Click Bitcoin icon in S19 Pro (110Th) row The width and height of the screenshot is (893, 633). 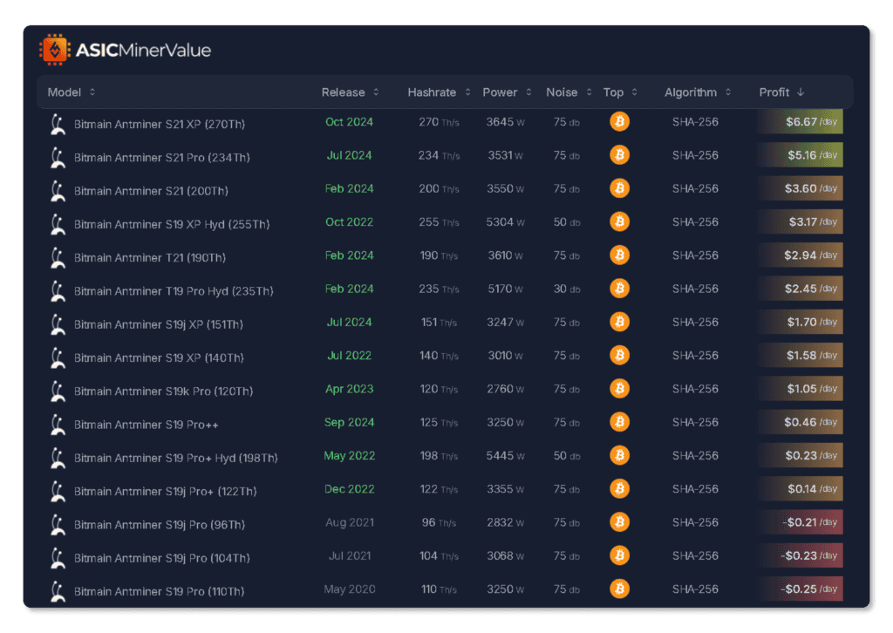click(x=620, y=589)
